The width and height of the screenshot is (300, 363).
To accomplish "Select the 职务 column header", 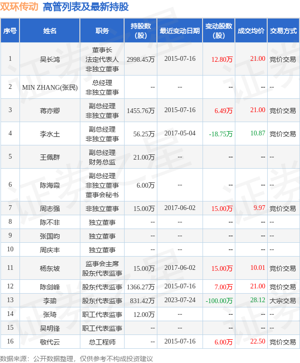I will click(x=102, y=31).
